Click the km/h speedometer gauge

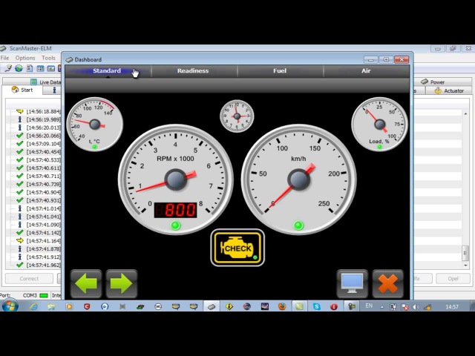point(298,179)
